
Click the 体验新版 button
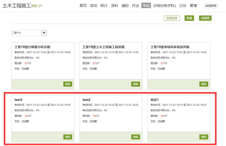point(211,6)
